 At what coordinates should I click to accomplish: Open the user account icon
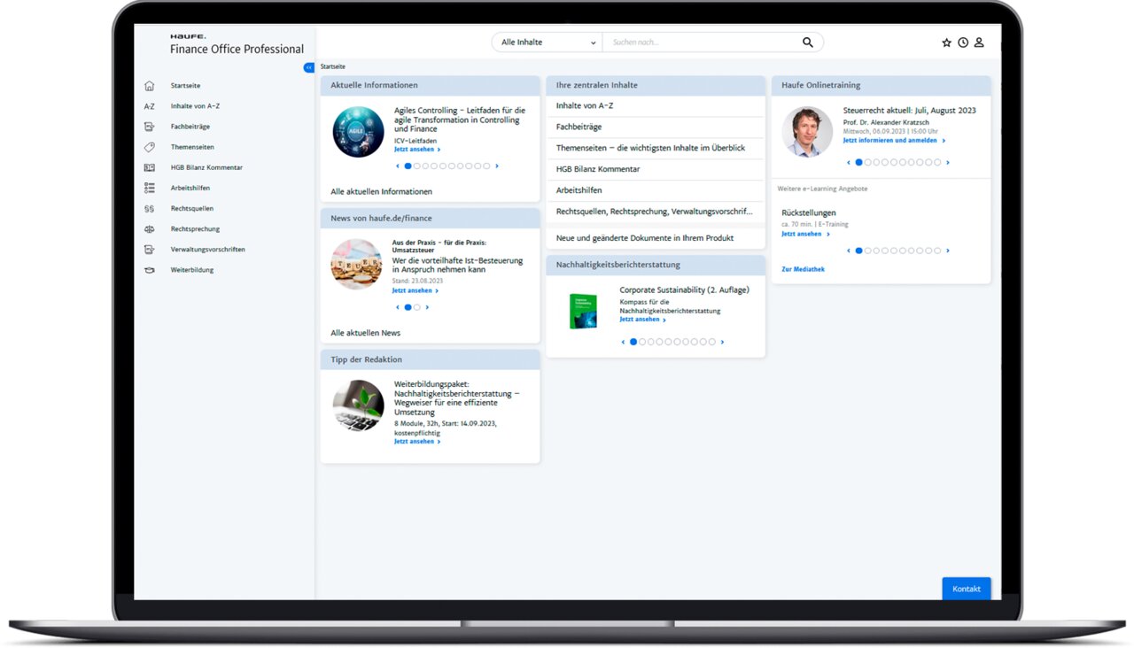(979, 42)
